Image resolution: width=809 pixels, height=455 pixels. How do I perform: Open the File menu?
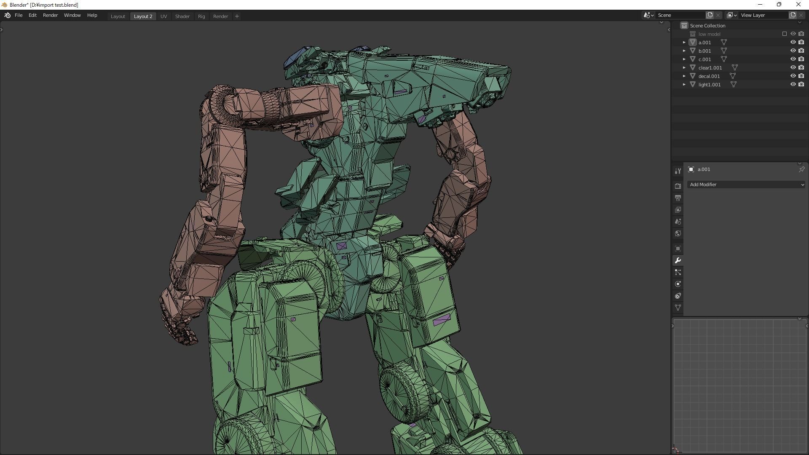coord(19,15)
